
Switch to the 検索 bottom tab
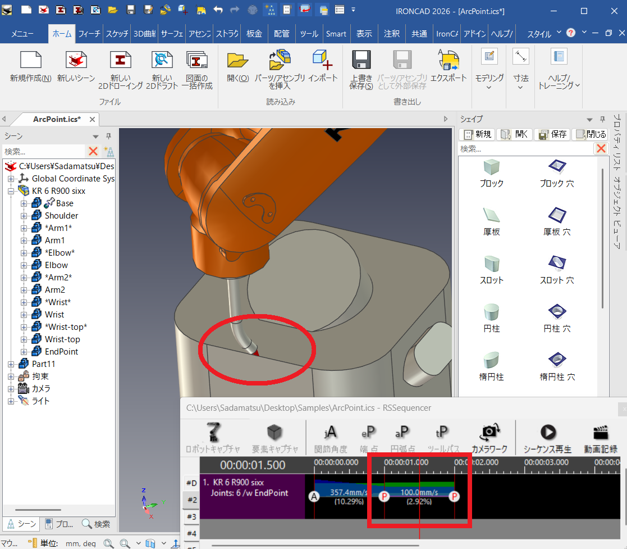pyautogui.click(x=96, y=524)
